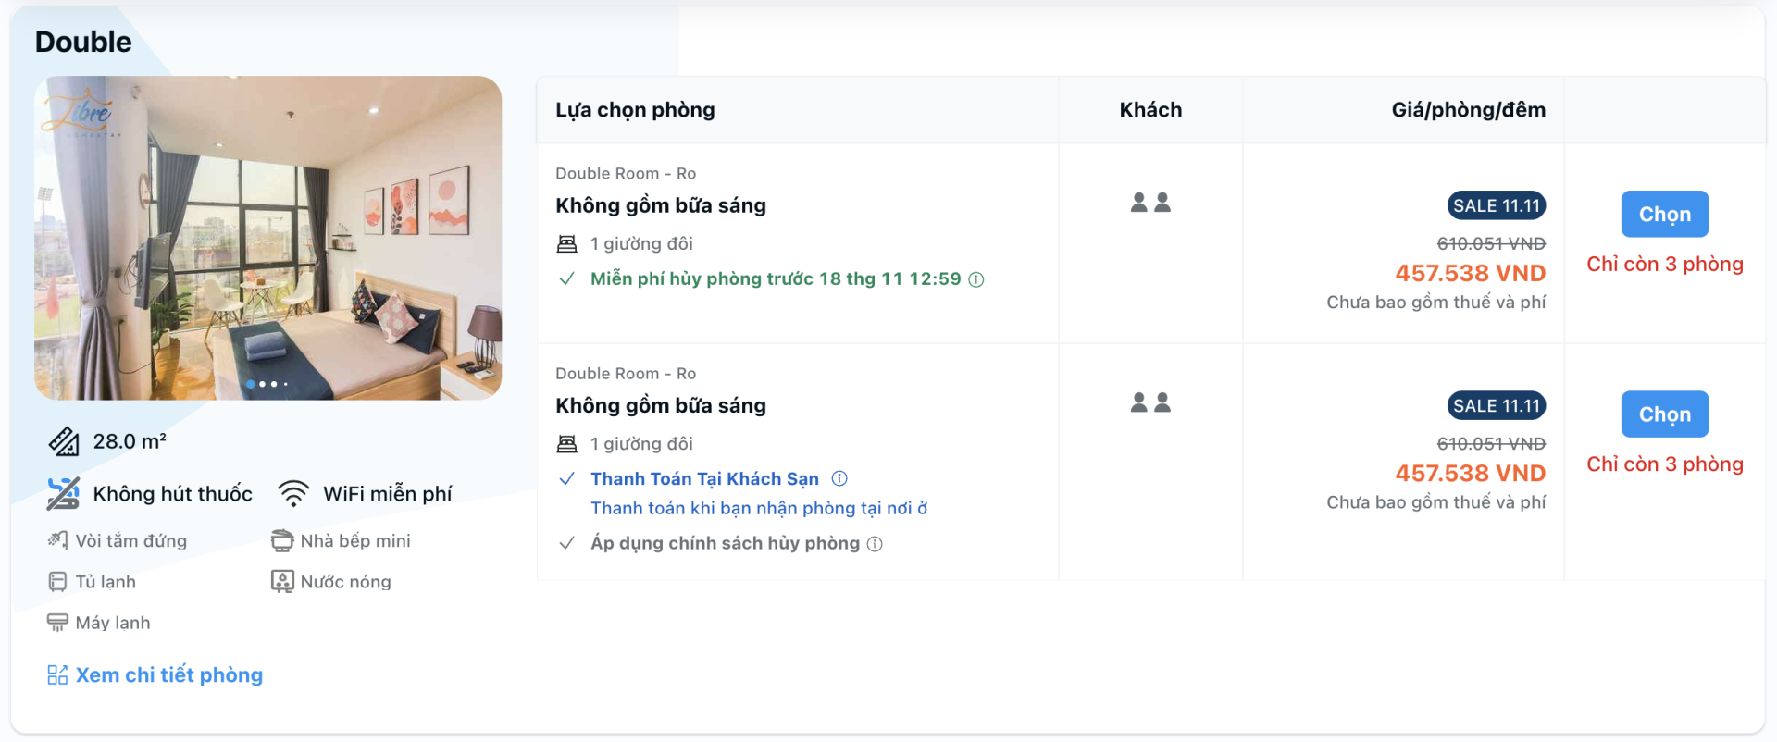Viewport: 1777px width, 742px height.
Task: Click the Thanh Toán Tại Khách Sạn text
Action: click(704, 478)
